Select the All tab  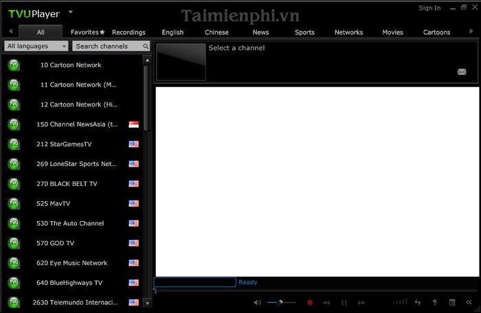41,32
